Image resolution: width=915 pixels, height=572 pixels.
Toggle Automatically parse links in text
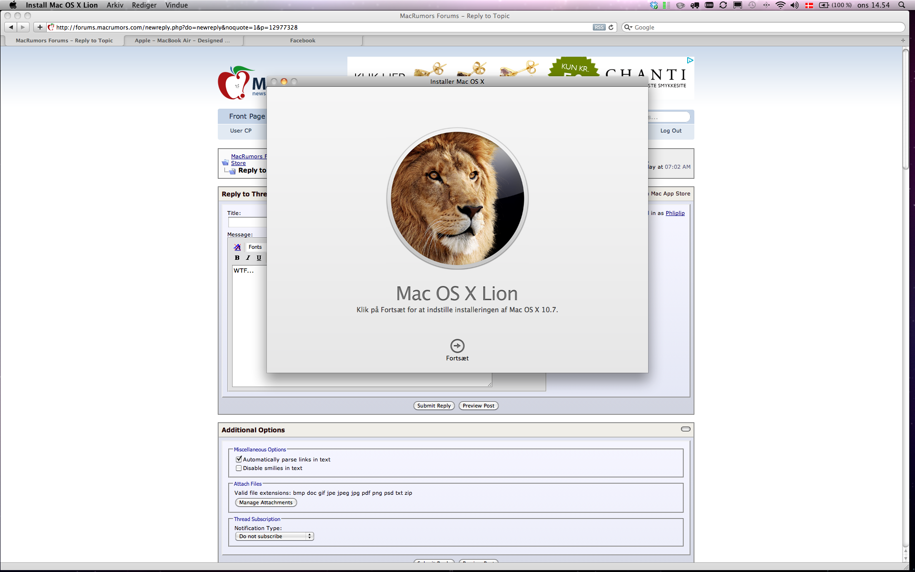239,460
